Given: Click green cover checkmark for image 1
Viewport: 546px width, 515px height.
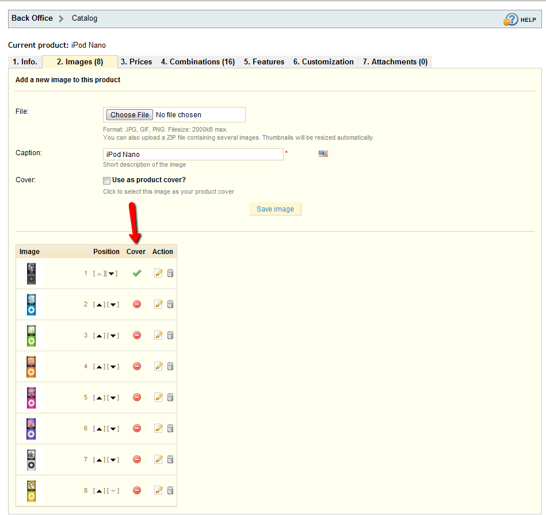Looking at the screenshot, I should (x=137, y=273).
